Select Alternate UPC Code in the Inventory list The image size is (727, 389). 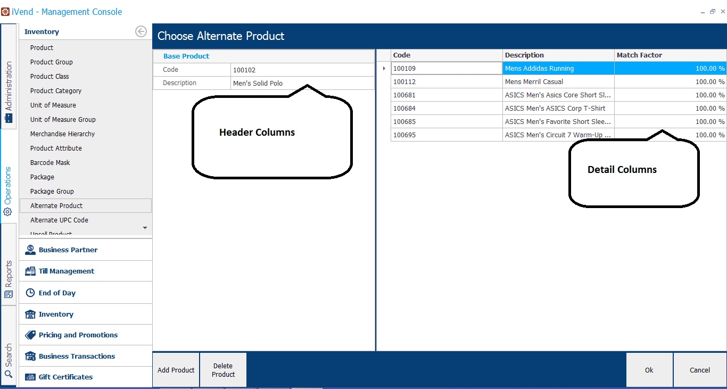(x=59, y=220)
